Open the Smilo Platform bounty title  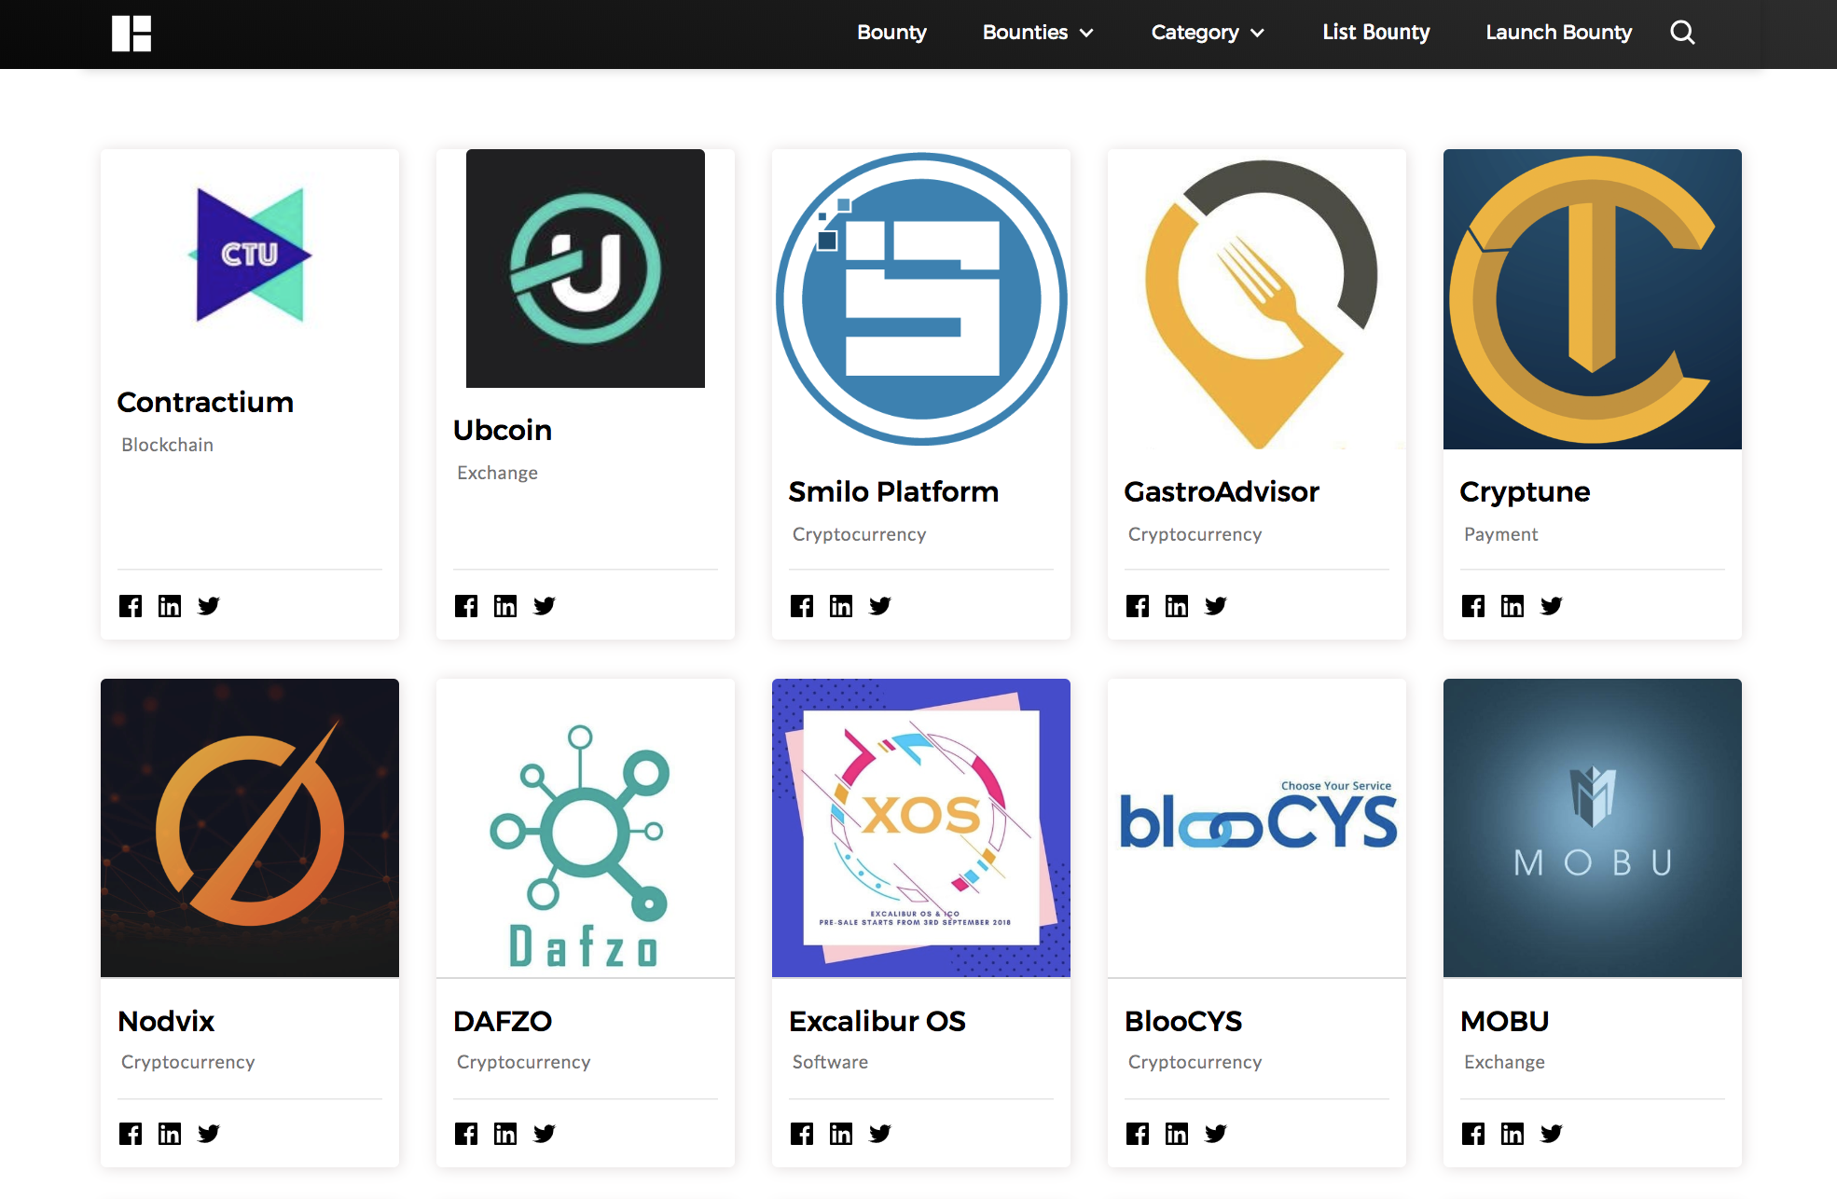pos(893,491)
